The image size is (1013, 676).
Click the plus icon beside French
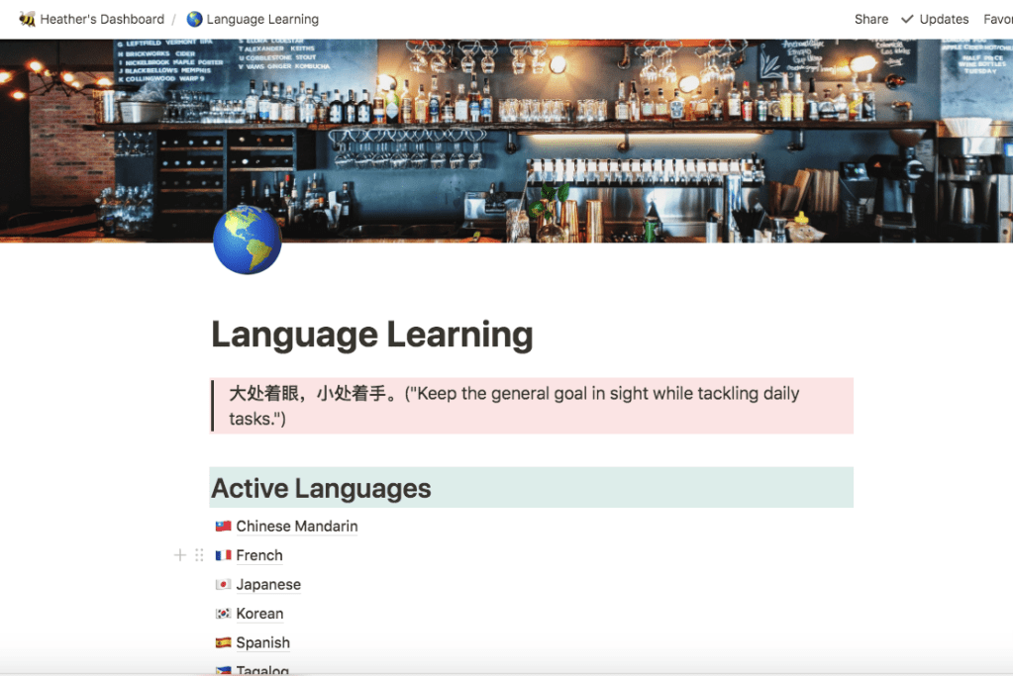pos(180,555)
